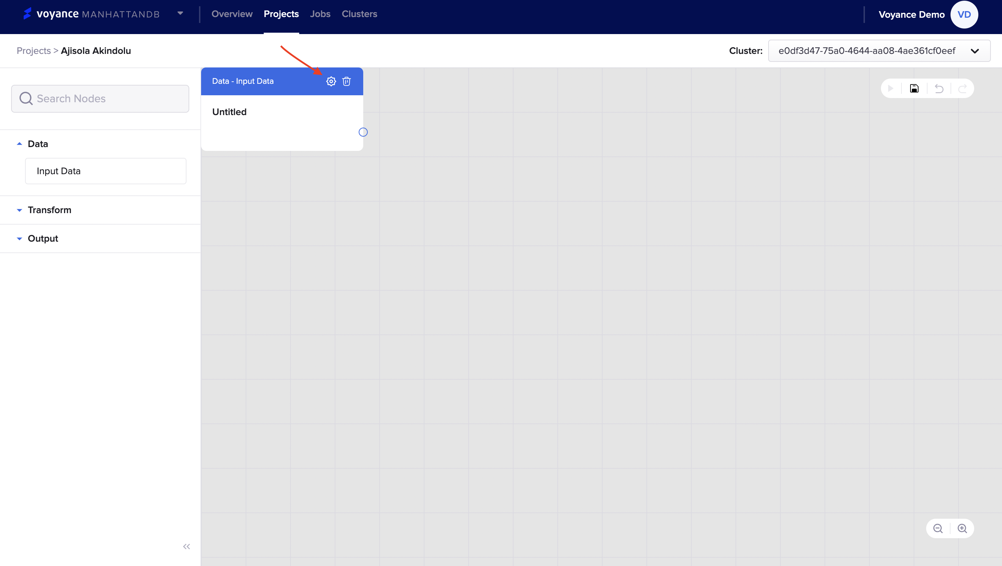Click the Ajisola Akindolu breadcrumb

(96, 51)
